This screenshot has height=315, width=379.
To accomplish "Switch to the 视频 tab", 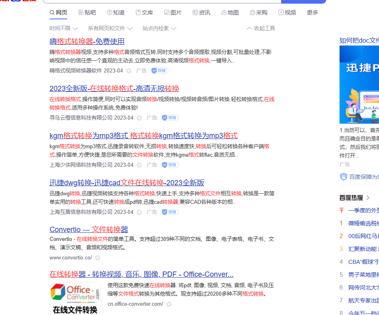I will [287, 12].
